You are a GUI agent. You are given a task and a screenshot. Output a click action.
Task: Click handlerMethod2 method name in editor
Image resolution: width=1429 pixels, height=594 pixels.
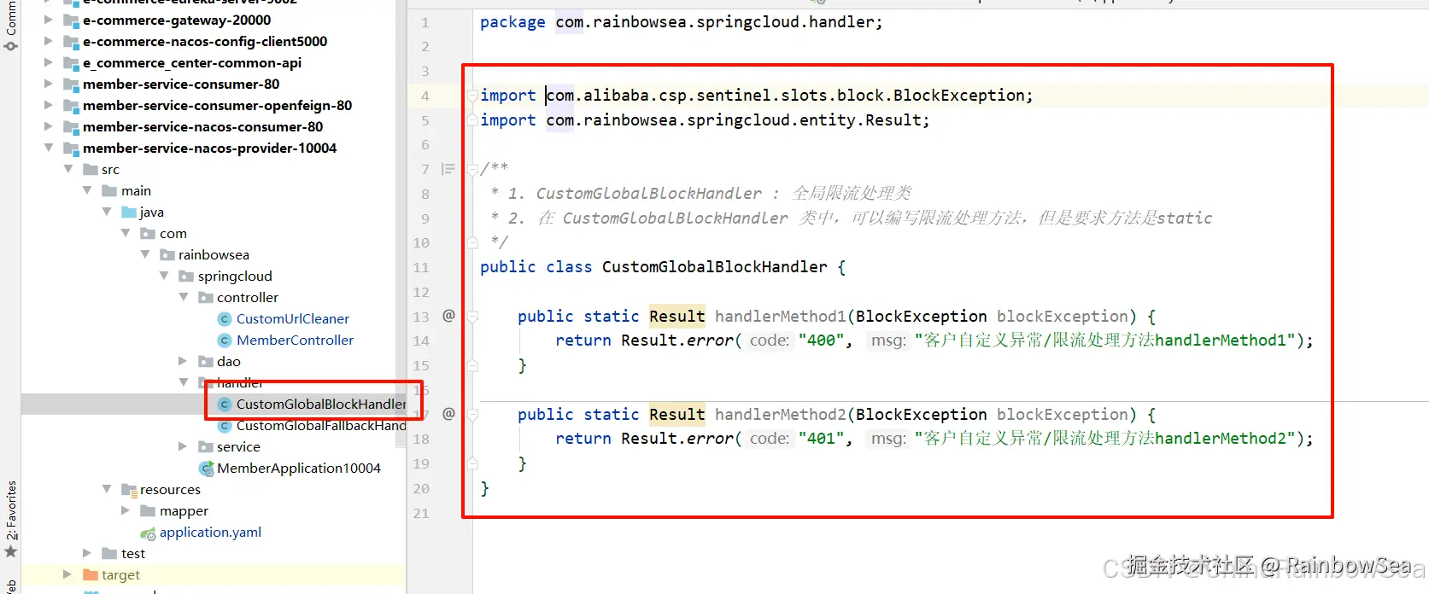tap(781, 414)
